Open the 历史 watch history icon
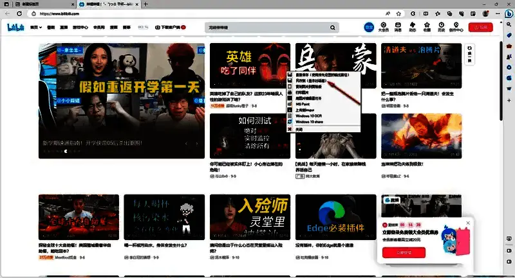 [441, 28]
